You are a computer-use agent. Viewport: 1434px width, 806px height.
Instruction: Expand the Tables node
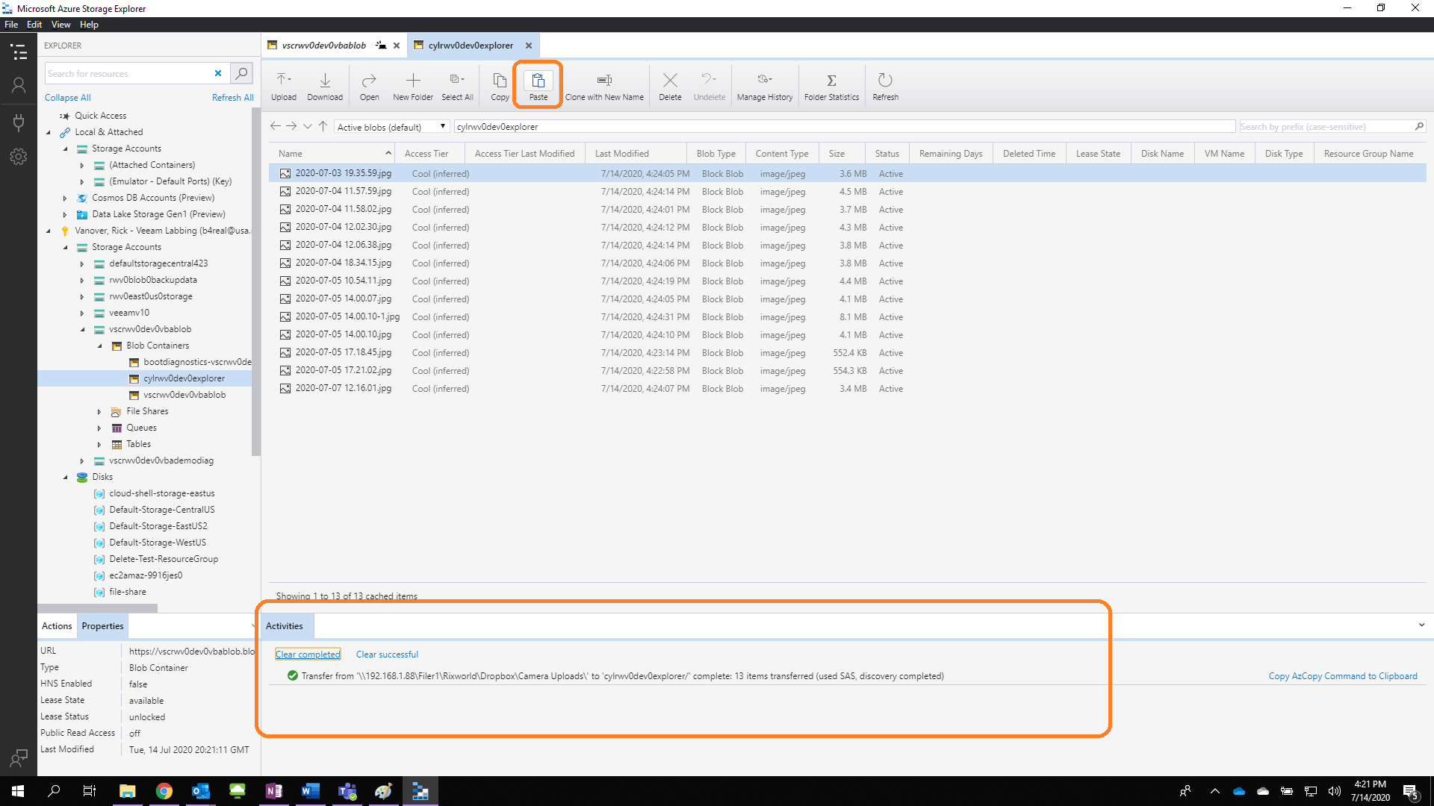coord(99,444)
